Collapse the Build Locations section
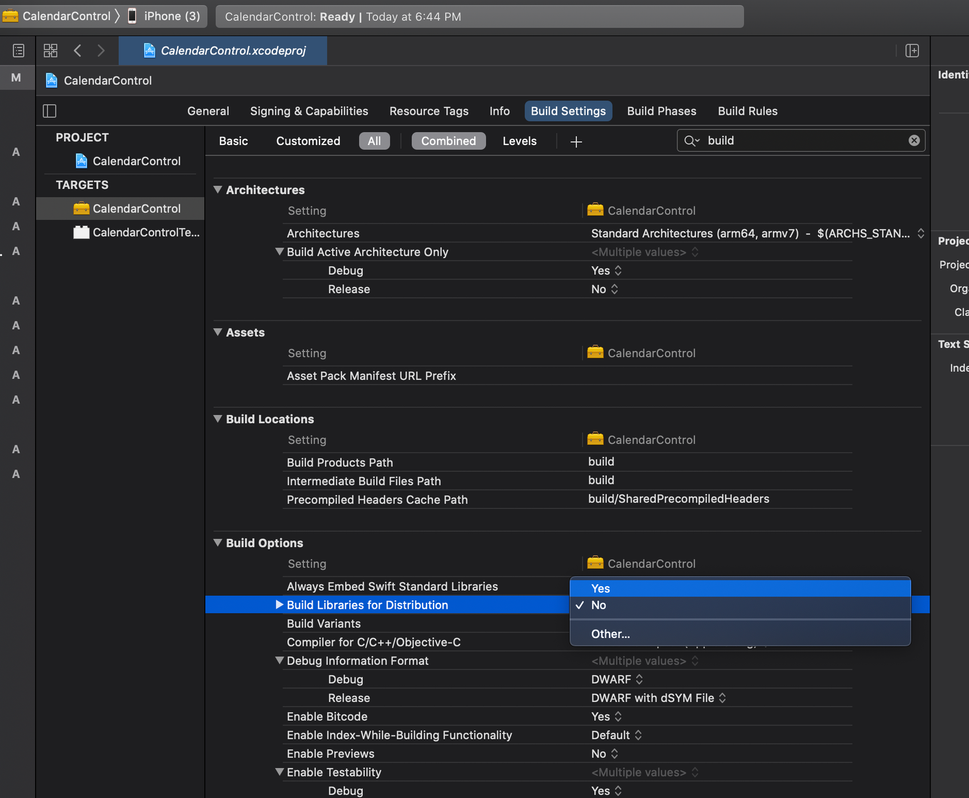This screenshot has height=798, width=969. [218, 419]
